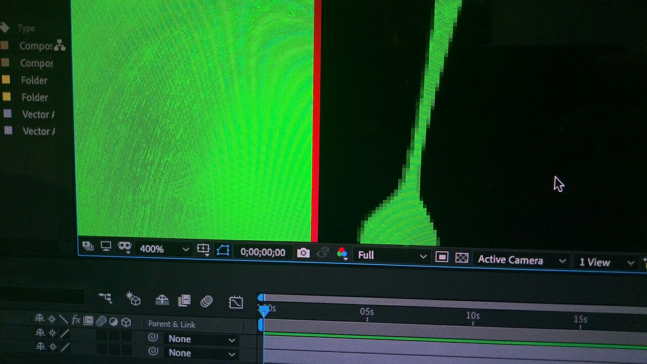Click the label tag icon beside Type
647x364 pixels.
pyautogui.click(x=5, y=27)
